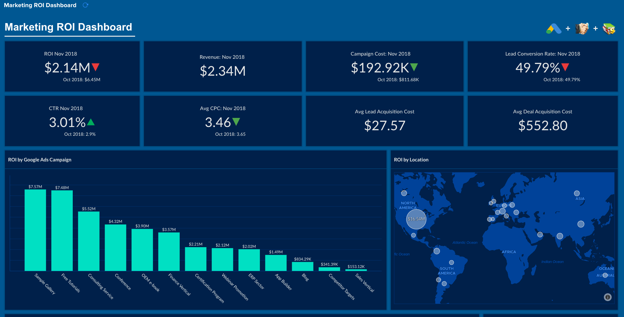Click the red down arrow beside ROI $2.14M
624x317 pixels.
click(x=96, y=67)
